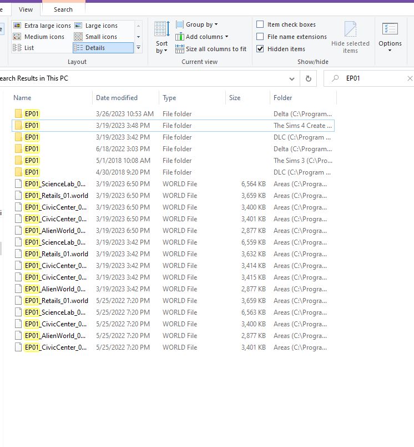
Task: Select EP01 folder modified 3/26/2023 10:53 AM
Action: coord(173,114)
